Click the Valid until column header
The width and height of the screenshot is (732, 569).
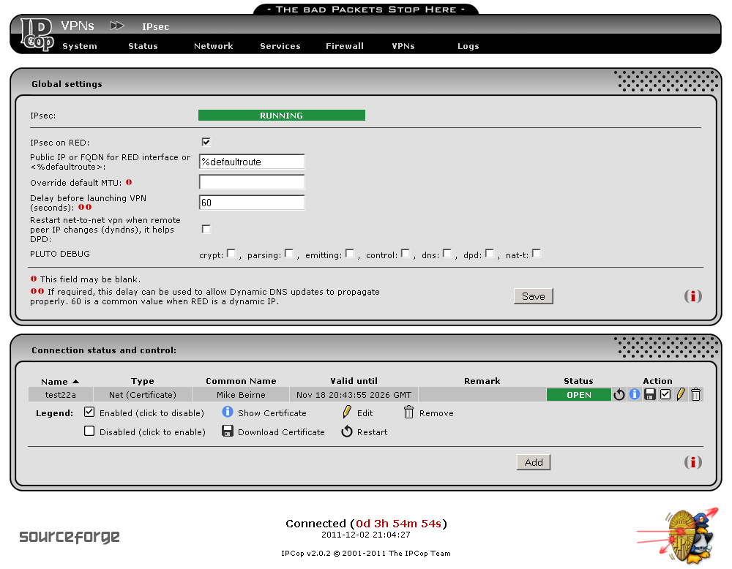pos(354,381)
